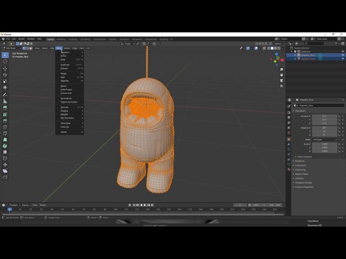Expand the Relations panel
The height and width of the screenshot is (259, 346).
click(298, 161)
